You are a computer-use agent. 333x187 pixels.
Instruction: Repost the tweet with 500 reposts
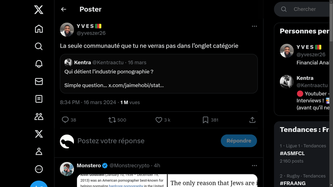pyautogui.click(x=112, y=120)
